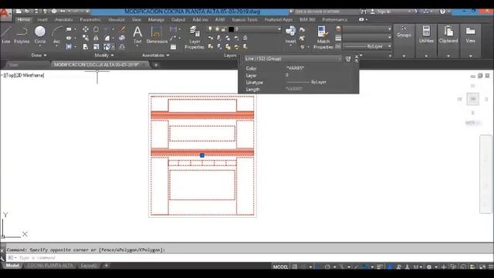The height and width of the screenshot is (278, 494).
Task: Select the Explode tool in Modify panel
Action: 122,38
